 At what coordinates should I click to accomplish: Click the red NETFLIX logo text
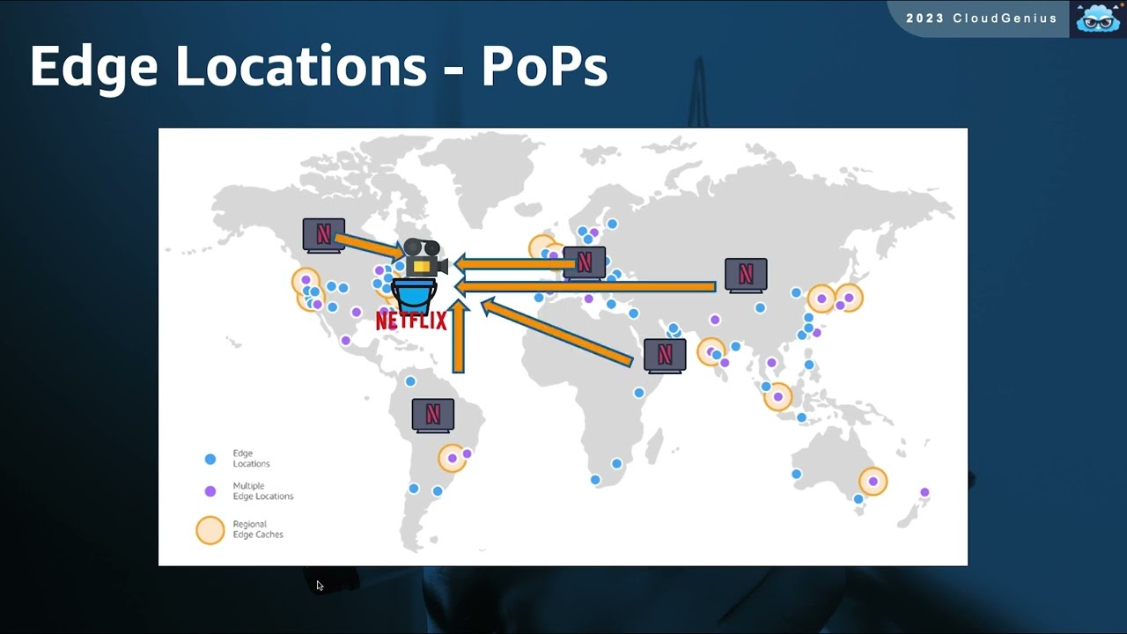click(x=411, y=321)
